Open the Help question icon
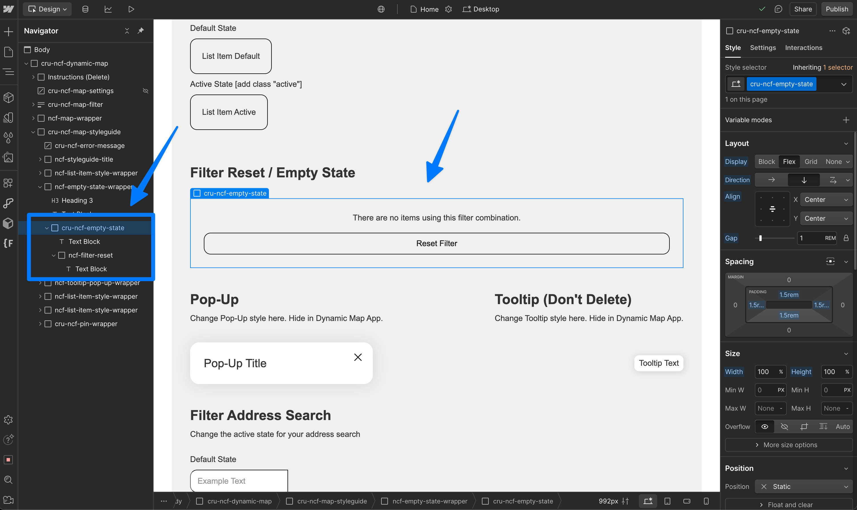857x510 pixels. pos(9,439)
